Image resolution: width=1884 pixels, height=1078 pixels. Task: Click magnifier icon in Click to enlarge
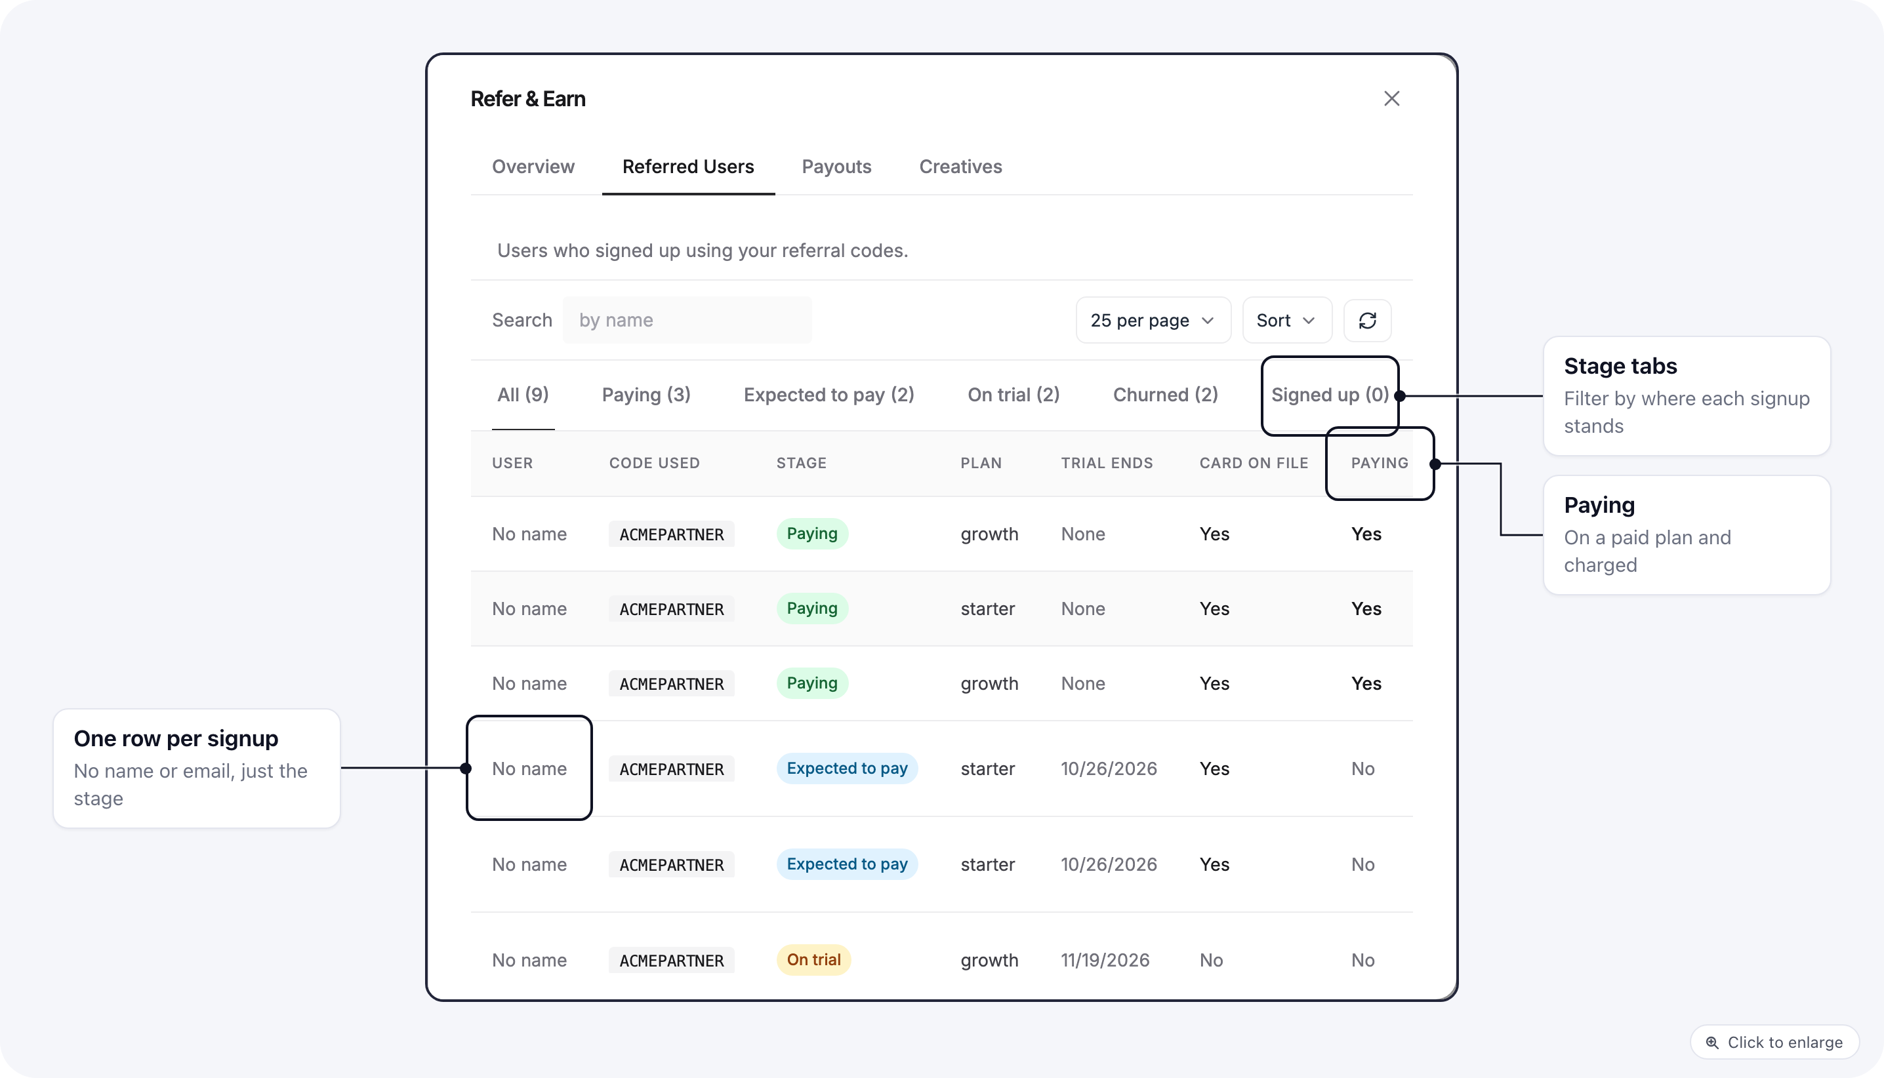(1711, 1043)
